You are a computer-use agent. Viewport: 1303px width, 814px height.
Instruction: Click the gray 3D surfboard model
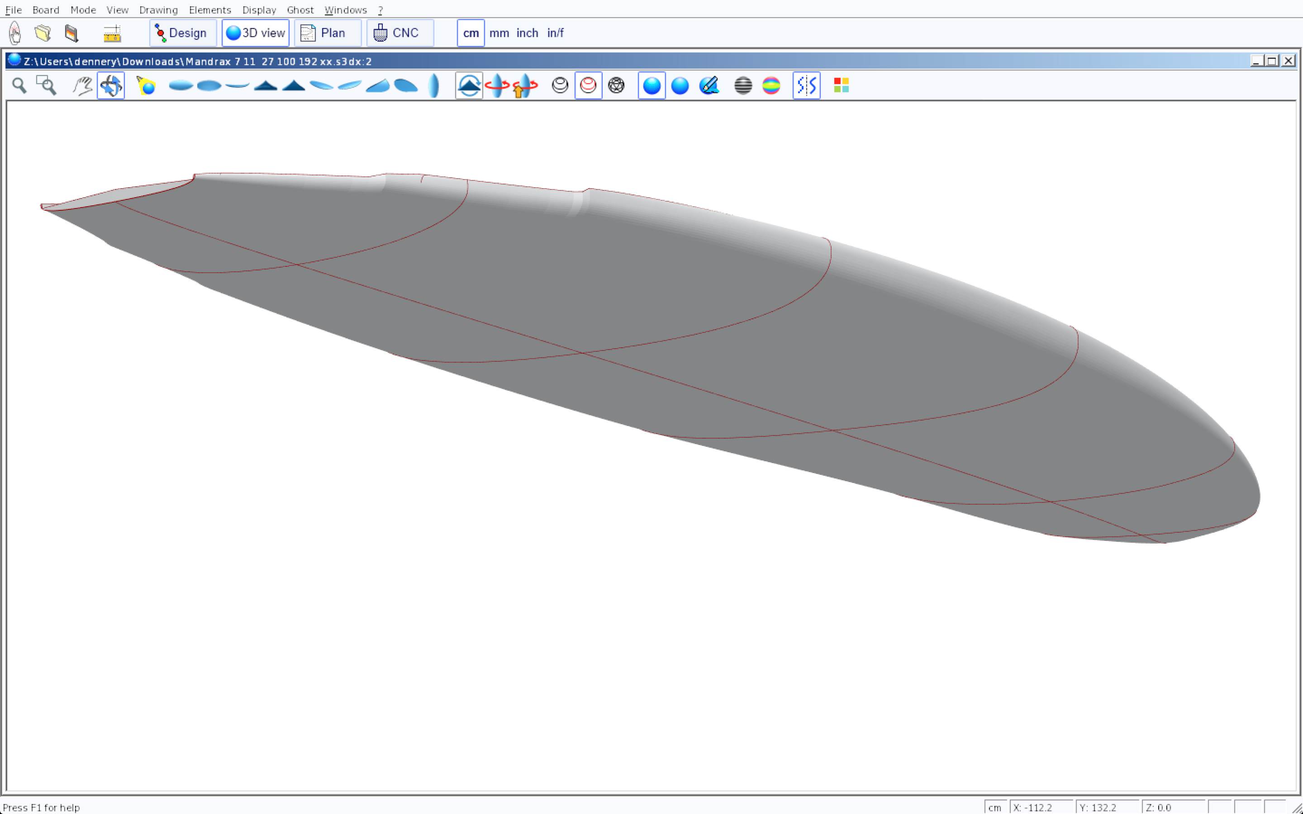[646, 323]
